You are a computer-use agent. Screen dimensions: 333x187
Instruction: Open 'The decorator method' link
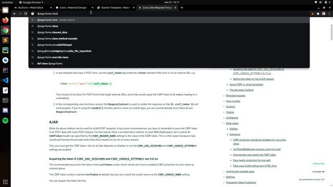pyautogui.click(x=241, y=90)
